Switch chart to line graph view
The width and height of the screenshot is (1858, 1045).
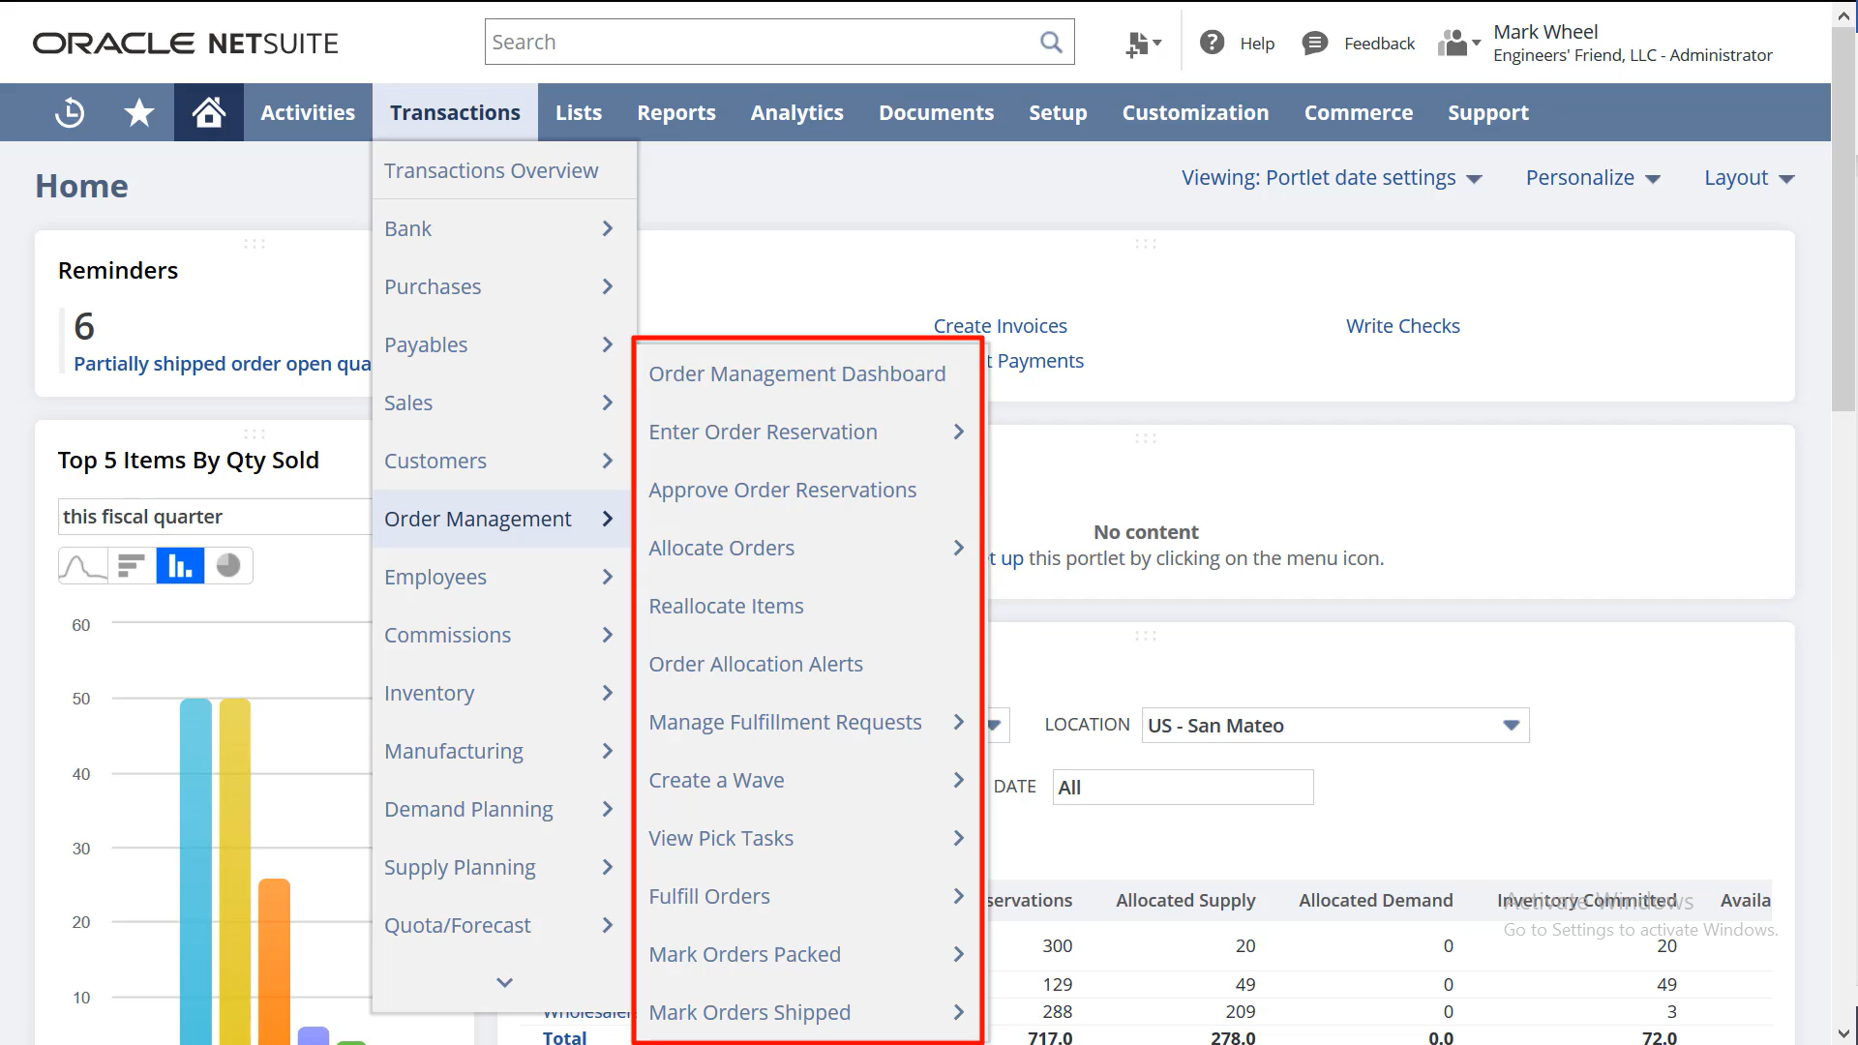(82, 565)
